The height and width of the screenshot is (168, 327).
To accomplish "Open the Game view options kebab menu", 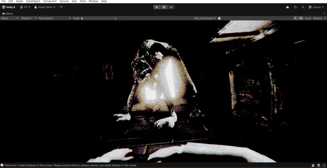I will [x=324, y=13].
